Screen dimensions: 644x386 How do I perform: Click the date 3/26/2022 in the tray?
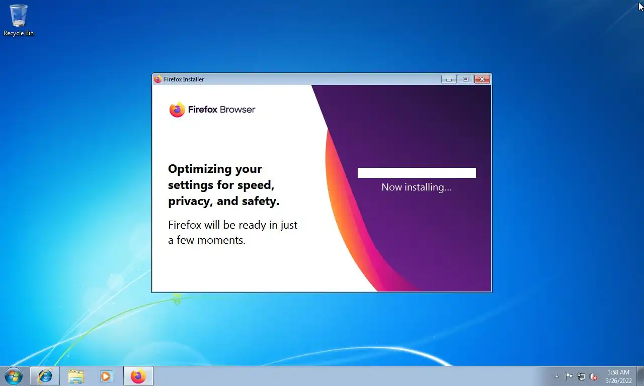tap(619, 380)
